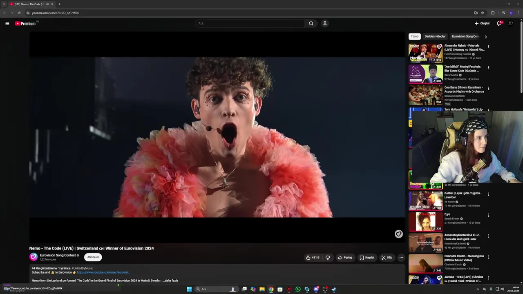The image size is (523, 294).
Task: Open the account avatar menu
Action: (x=510, y=23)
